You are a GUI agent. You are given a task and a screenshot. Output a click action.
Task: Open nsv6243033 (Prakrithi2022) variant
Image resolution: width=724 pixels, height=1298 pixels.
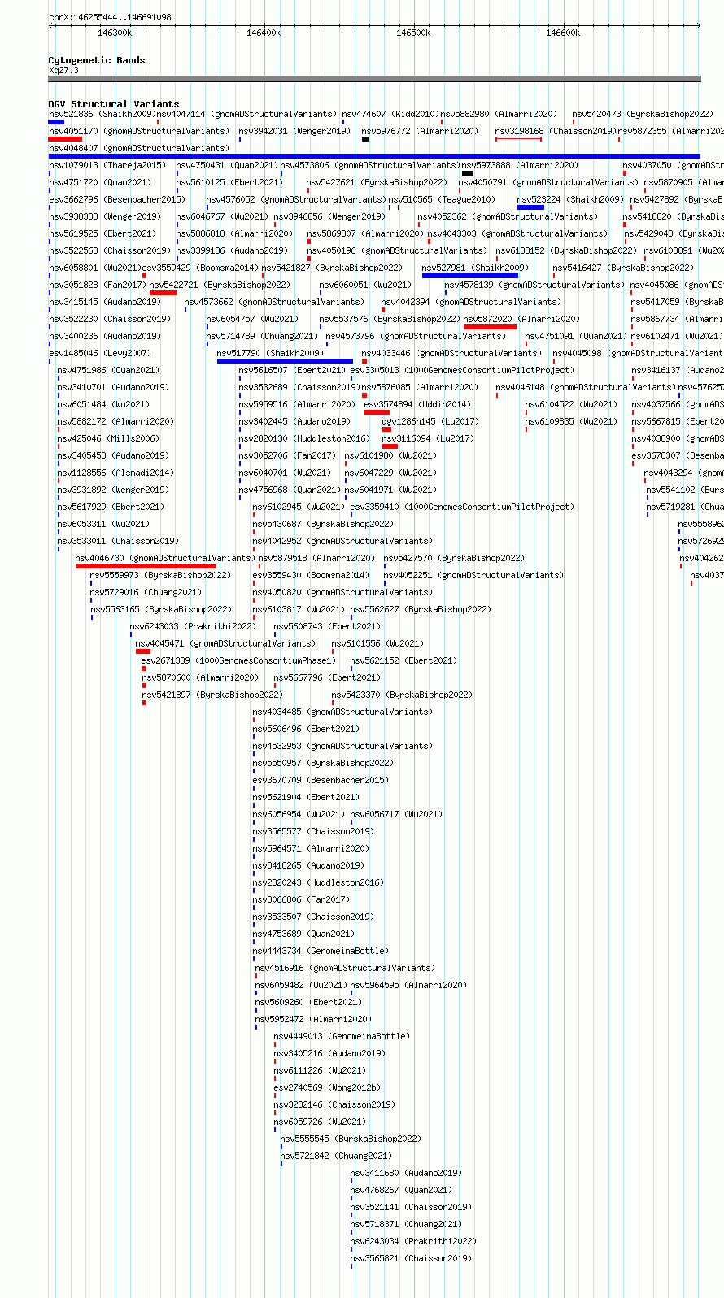click(x=193, y=627)
